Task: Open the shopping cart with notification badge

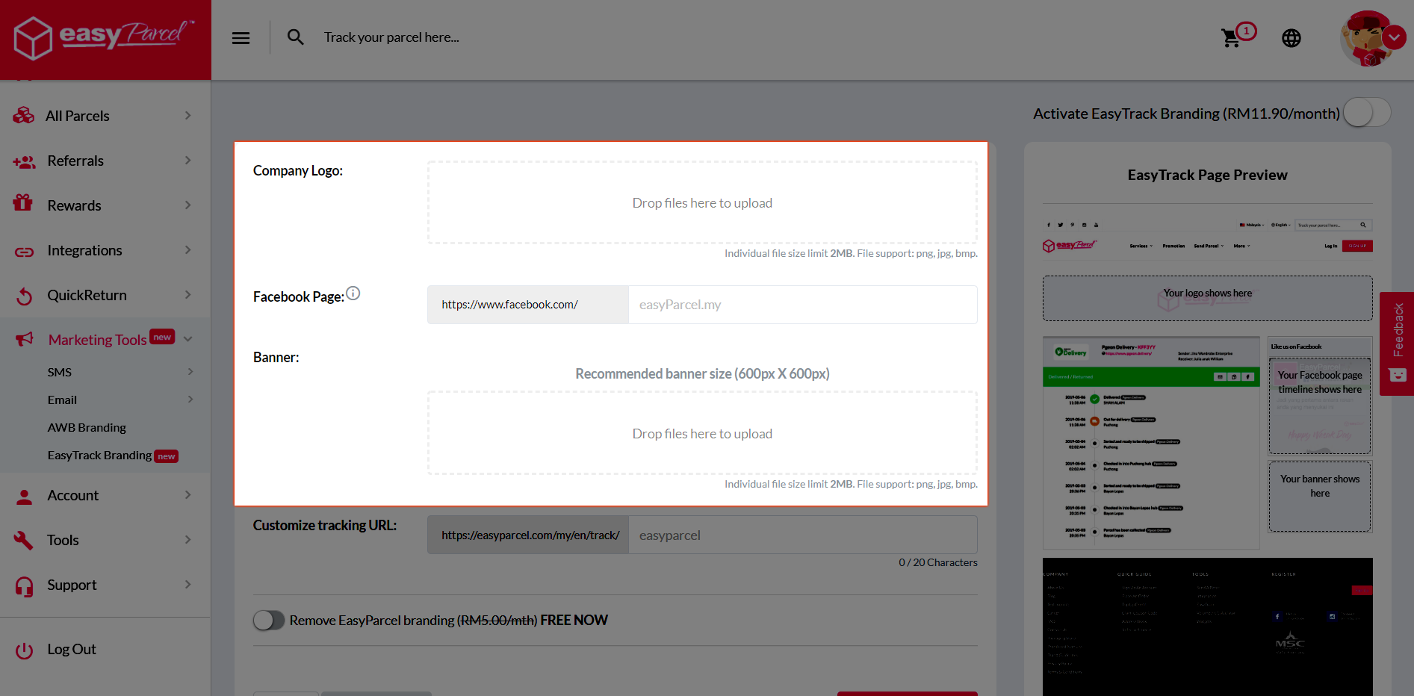Action: tap(1233, 37)
